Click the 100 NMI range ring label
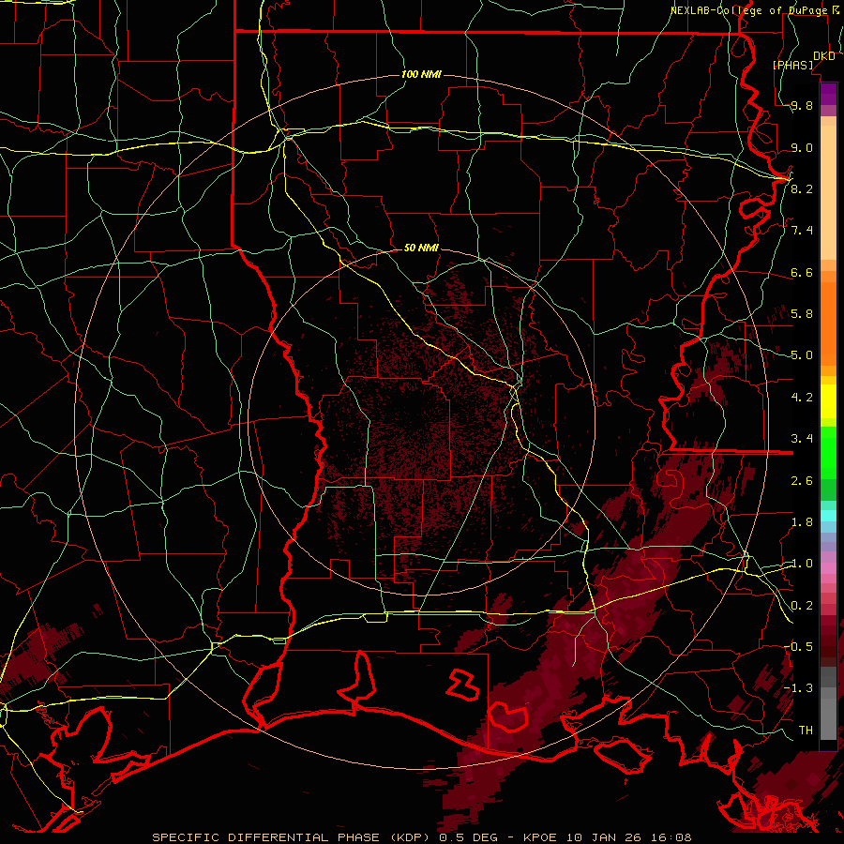This screenshot has width=844, height=844. click(421, 74)
